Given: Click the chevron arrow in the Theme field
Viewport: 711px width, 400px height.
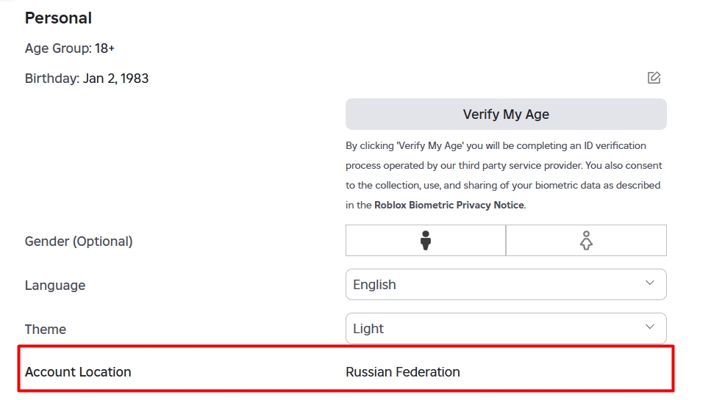Looking at the screenshot, I should click(x=650, y=327).
